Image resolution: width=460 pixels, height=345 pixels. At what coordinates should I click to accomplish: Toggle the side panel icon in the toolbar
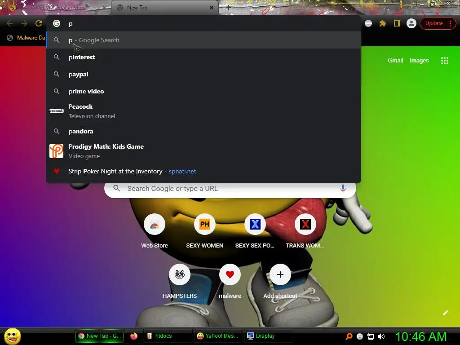[x=397, y=23]
